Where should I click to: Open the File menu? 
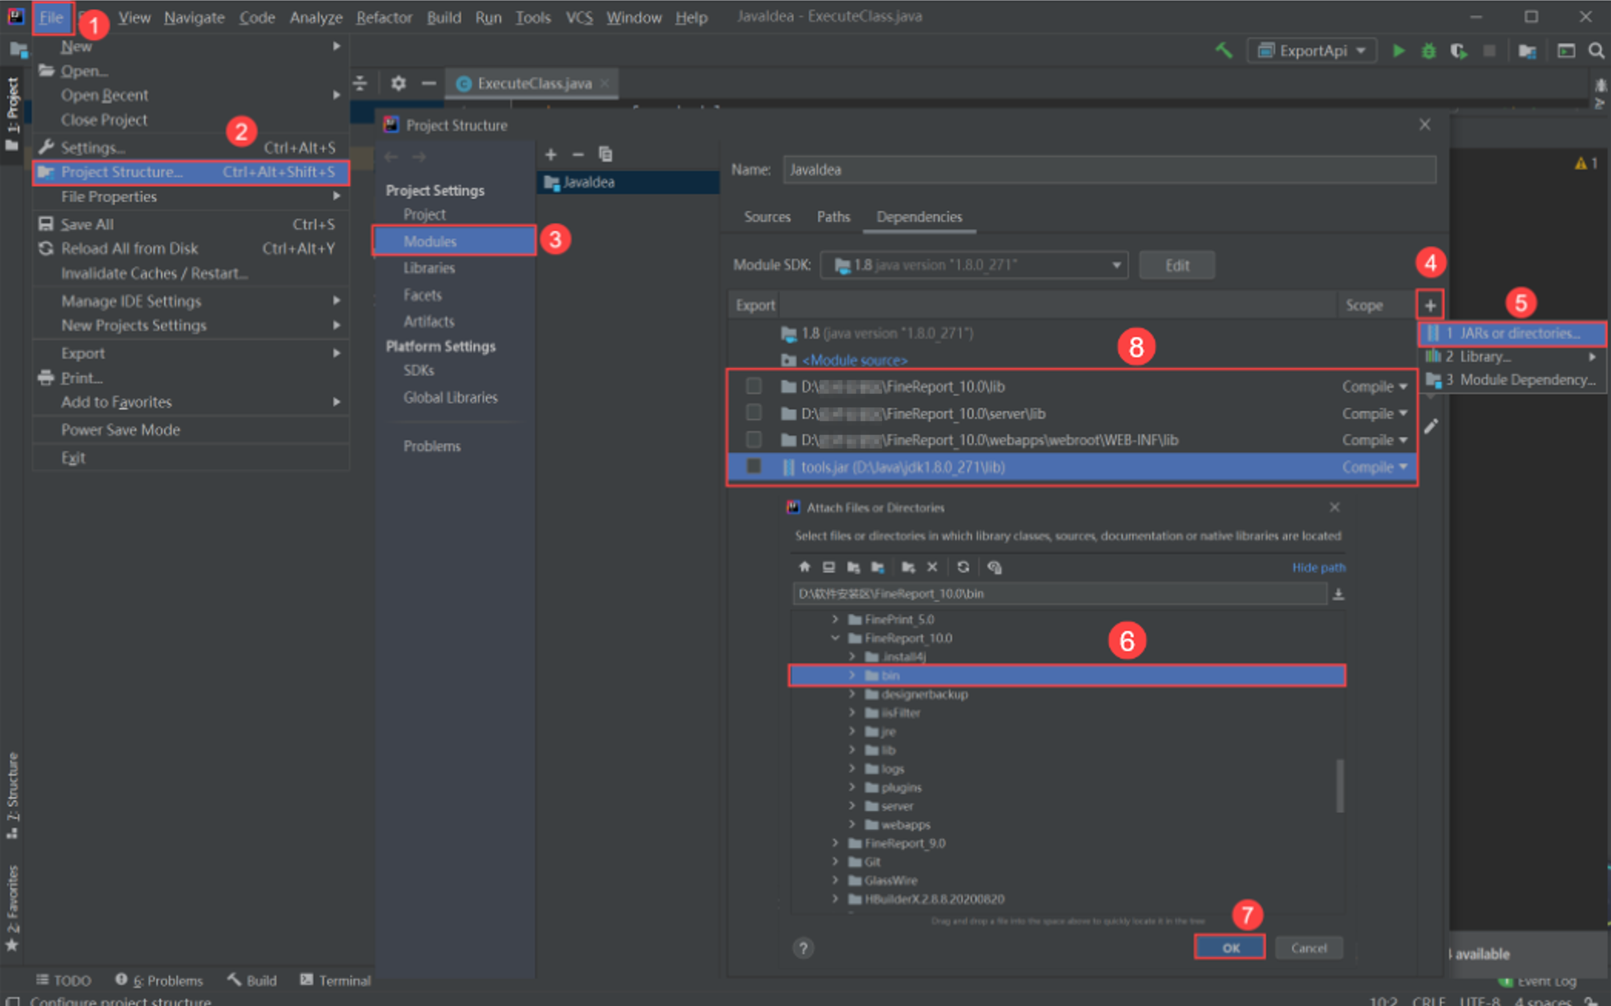52,18
